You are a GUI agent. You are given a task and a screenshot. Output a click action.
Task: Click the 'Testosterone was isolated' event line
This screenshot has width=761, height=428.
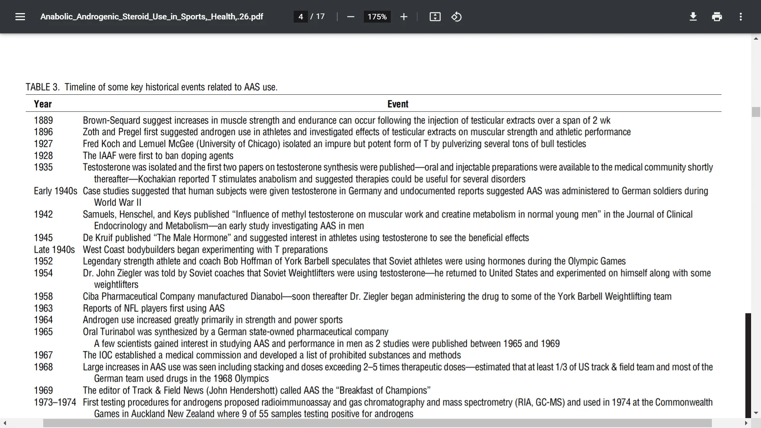pyautogui.click(x=398, y=167)
